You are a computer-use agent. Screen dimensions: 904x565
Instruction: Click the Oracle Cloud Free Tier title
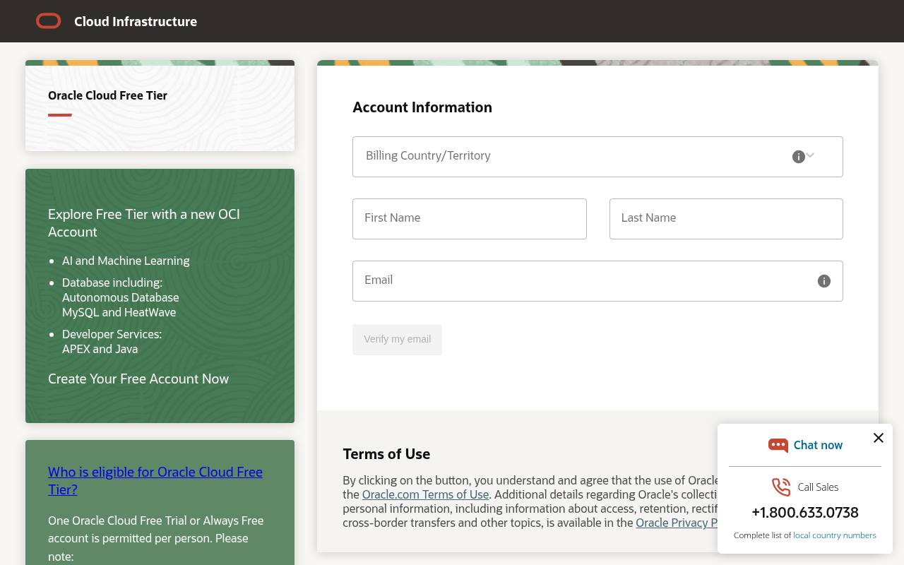tap(107, 95)
